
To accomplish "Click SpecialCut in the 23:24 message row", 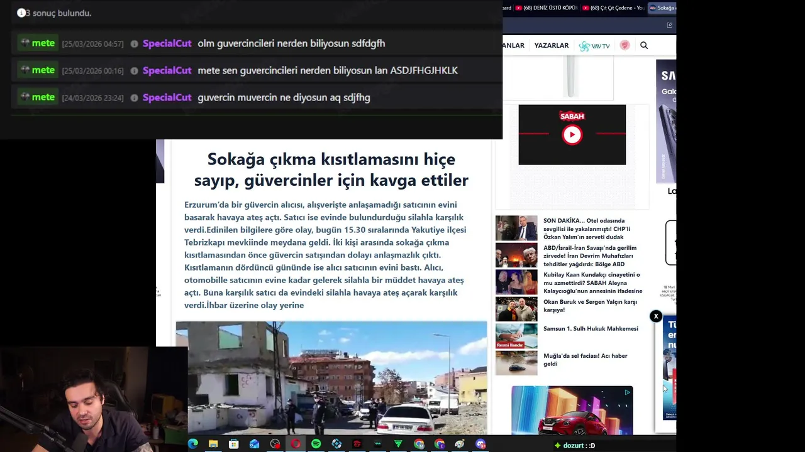I will point(167,97).
